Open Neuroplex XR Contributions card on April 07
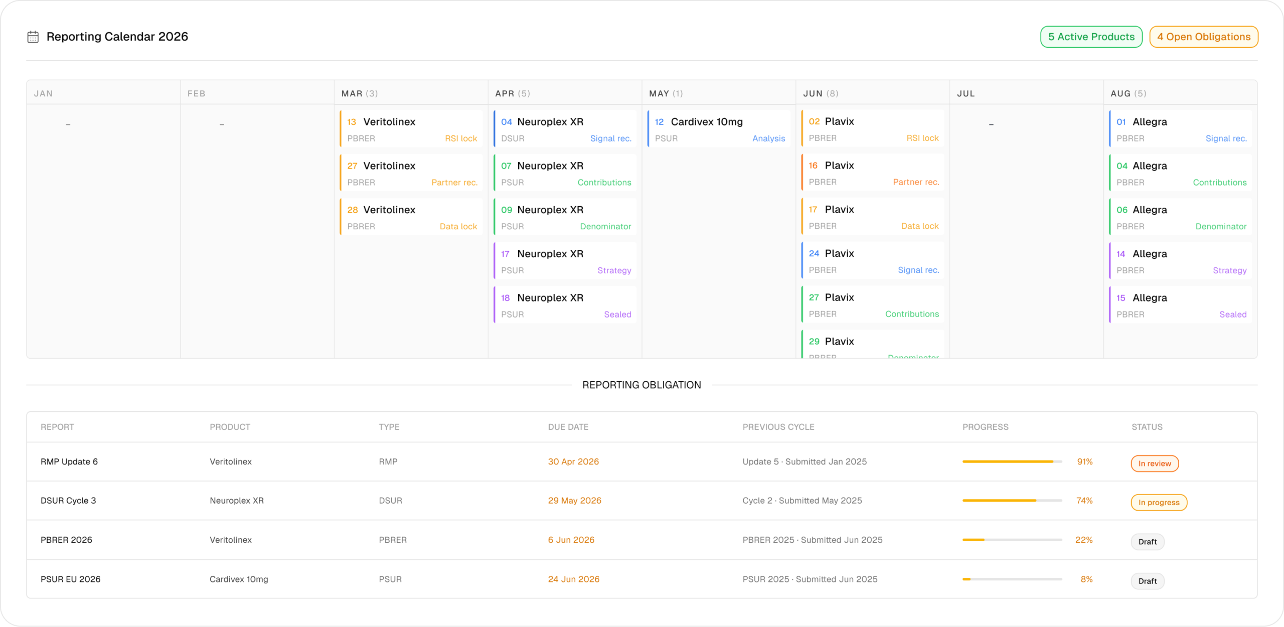Image resolution: width=1284 pixels, height=627 pixels. pos(565,173)
